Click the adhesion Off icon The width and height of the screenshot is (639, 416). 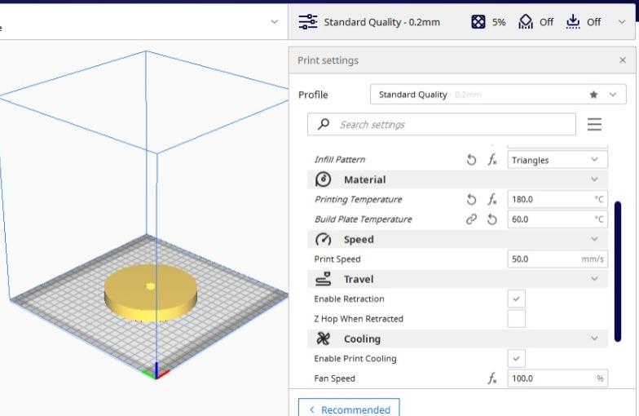pos(572,21)
